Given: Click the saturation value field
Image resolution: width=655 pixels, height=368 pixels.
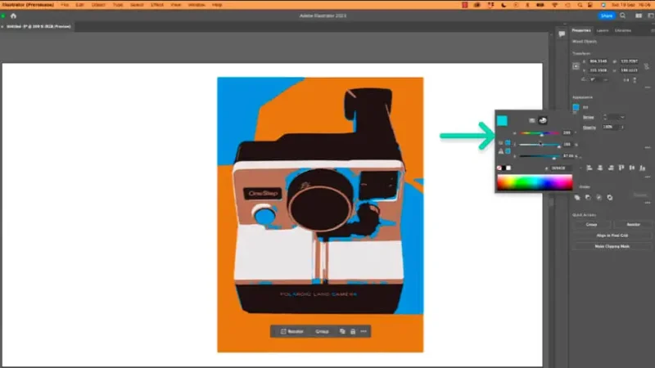Looking at the screenshot, I should pyautogui.click(x=567, y=145).
